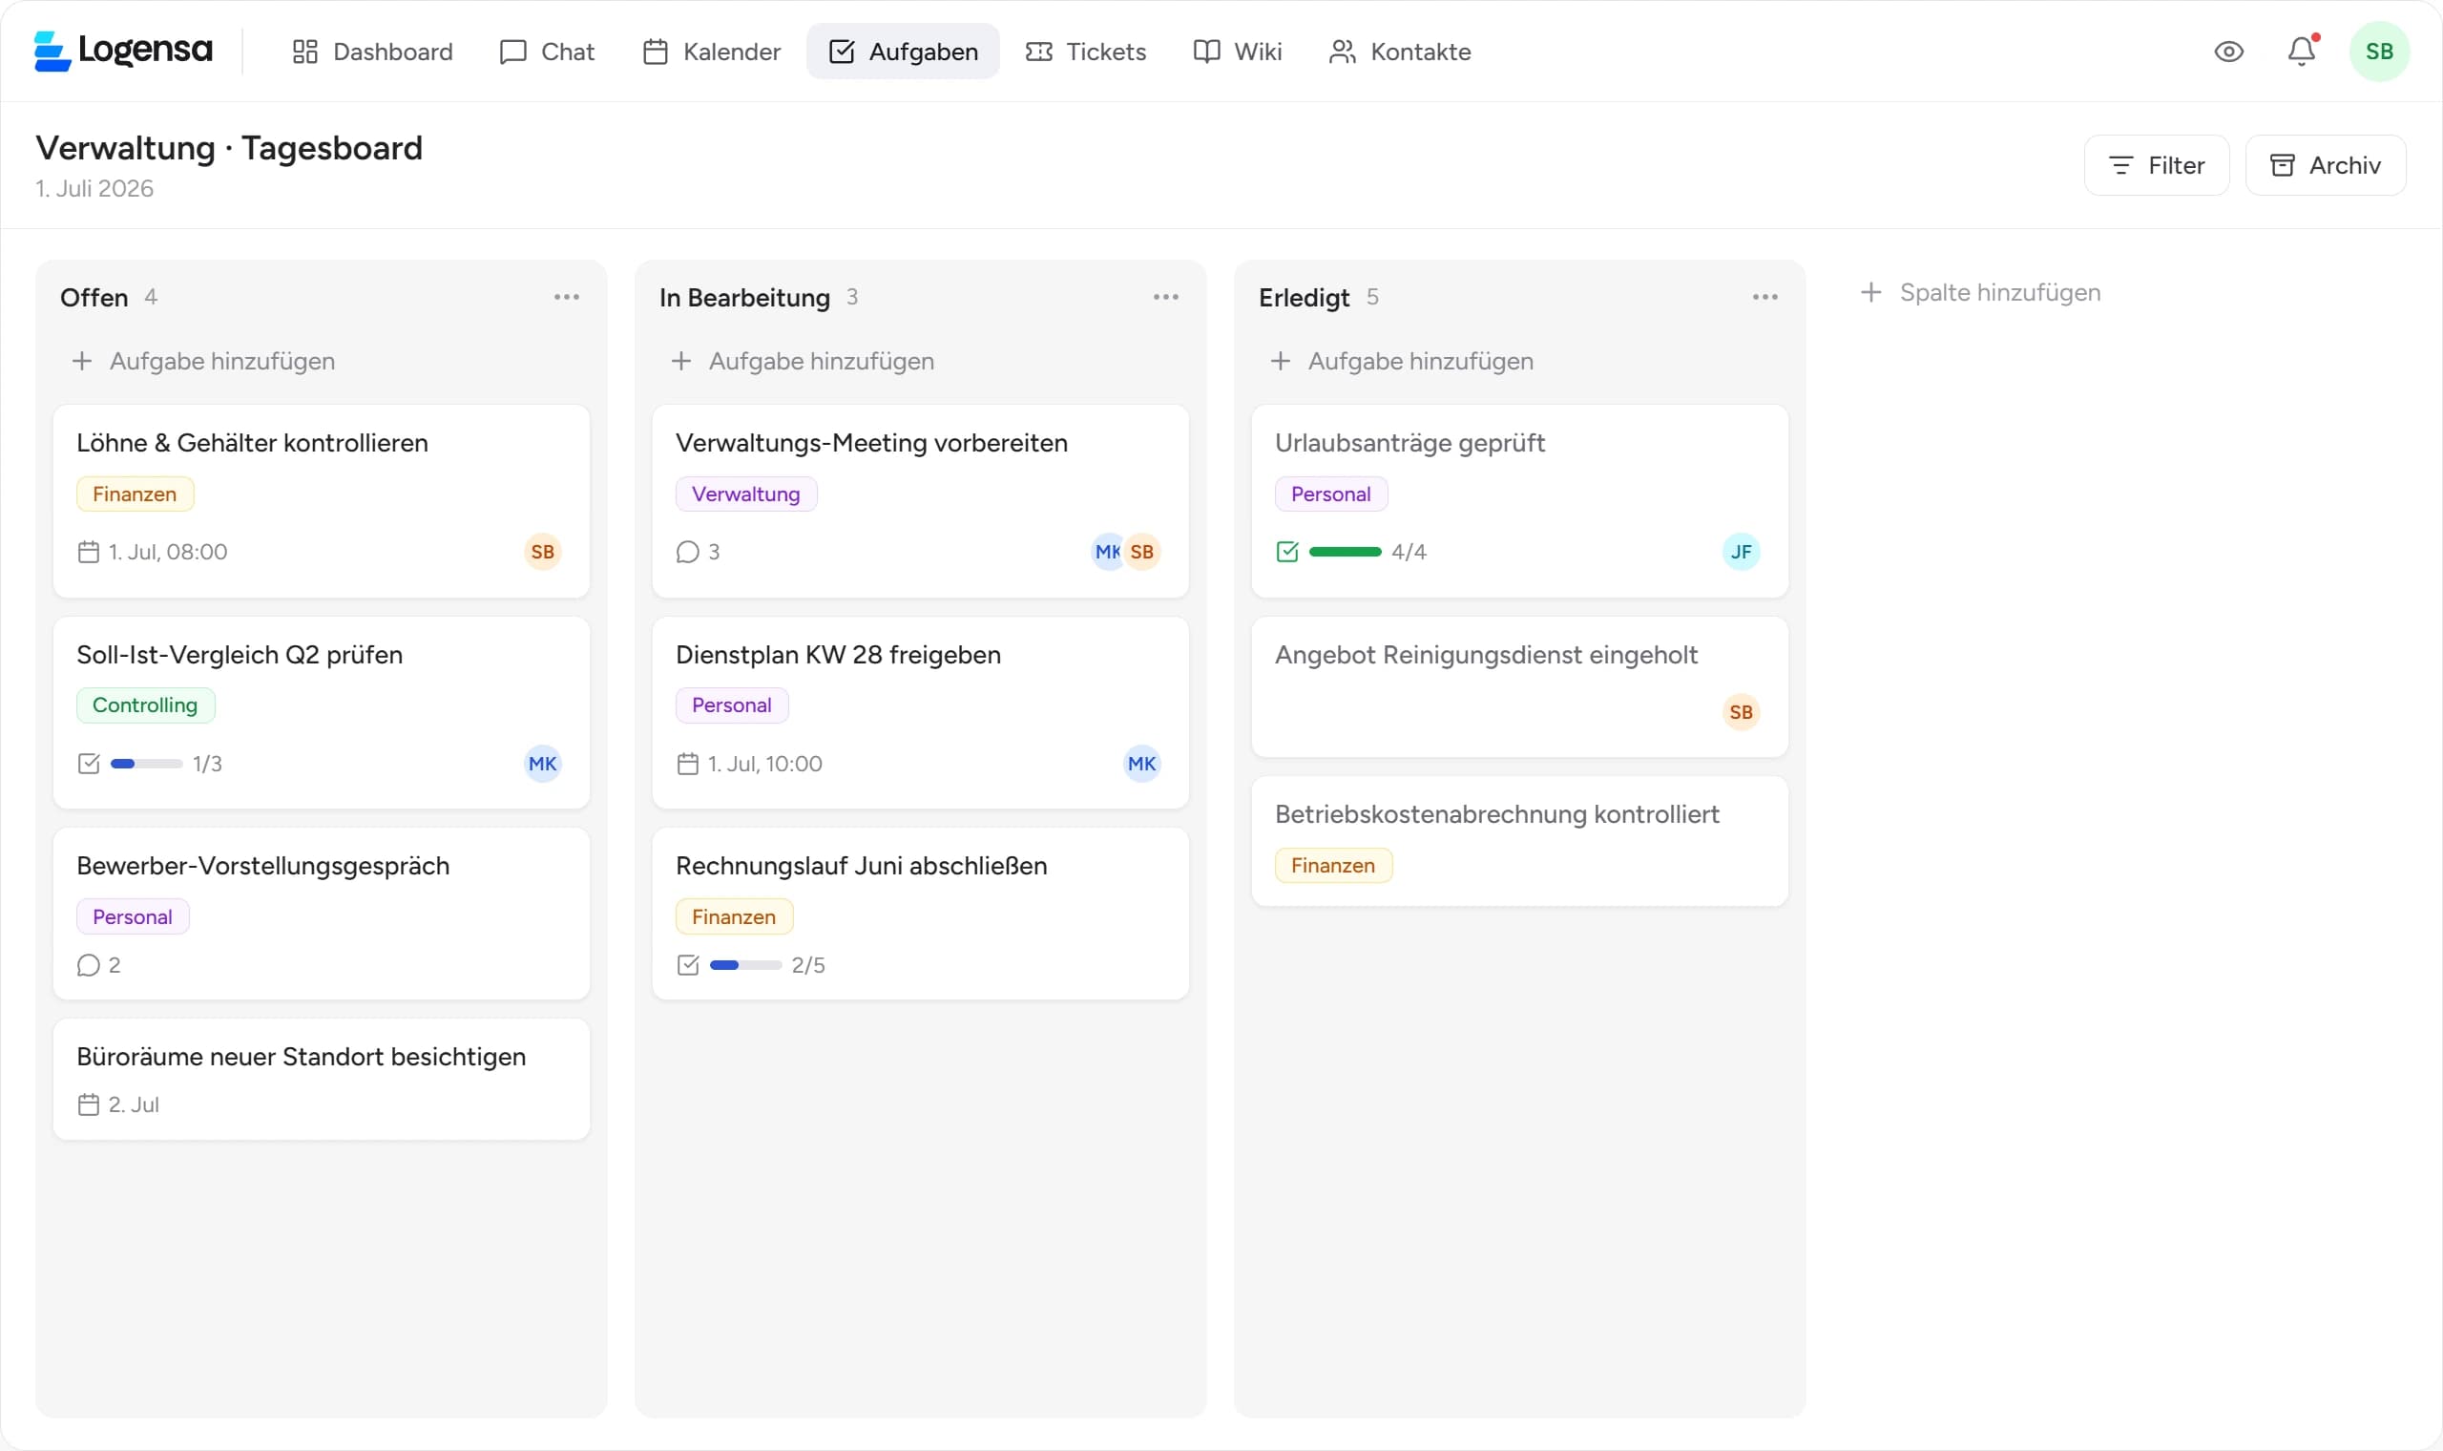
Task: Click plus icon in Erledigt column
Action: [x=1280, y=361]
